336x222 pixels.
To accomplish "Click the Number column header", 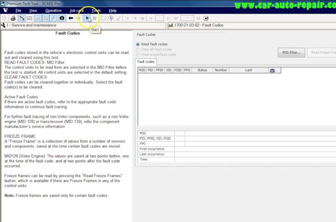I will coord(221,70).
